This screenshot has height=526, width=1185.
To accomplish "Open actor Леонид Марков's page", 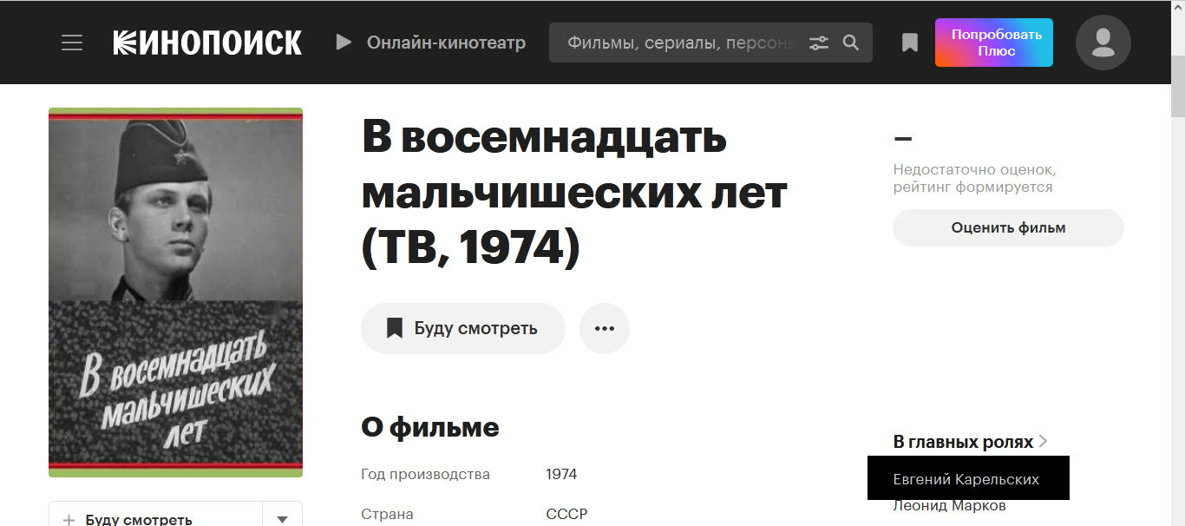I will [x=949, y=506].
